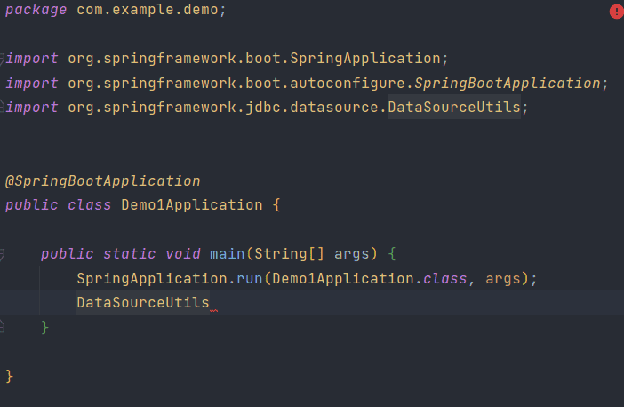Click fold end marker at main's closing brace
Screen dimensions: 624x407
(2, 327)
